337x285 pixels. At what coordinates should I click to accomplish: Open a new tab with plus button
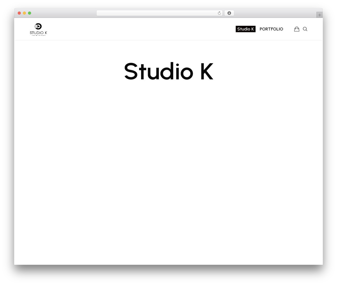coord(320,15)
